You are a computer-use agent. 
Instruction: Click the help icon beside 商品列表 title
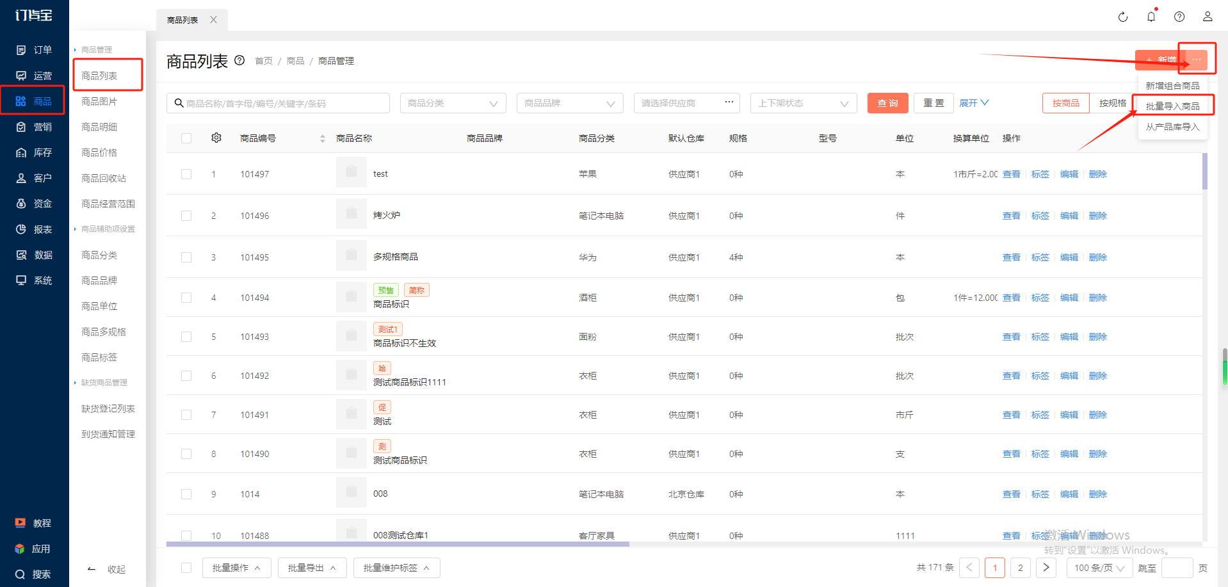click(x=239, y=60)
